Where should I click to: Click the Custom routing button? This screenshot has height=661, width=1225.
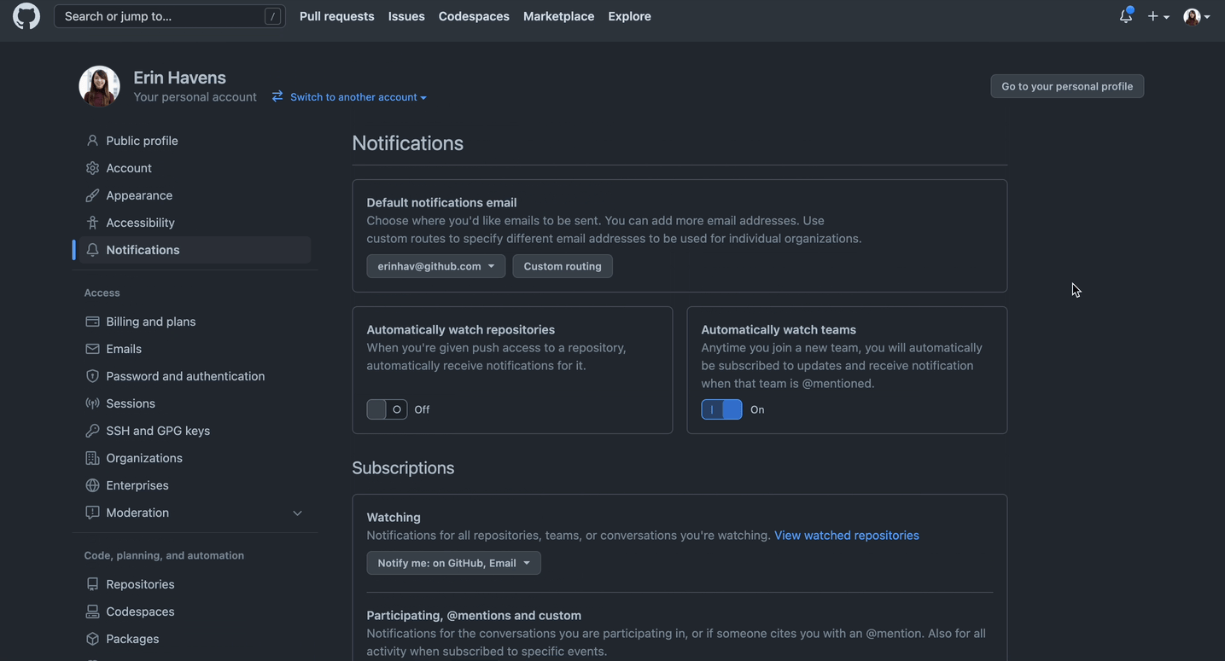pos(562,266)
